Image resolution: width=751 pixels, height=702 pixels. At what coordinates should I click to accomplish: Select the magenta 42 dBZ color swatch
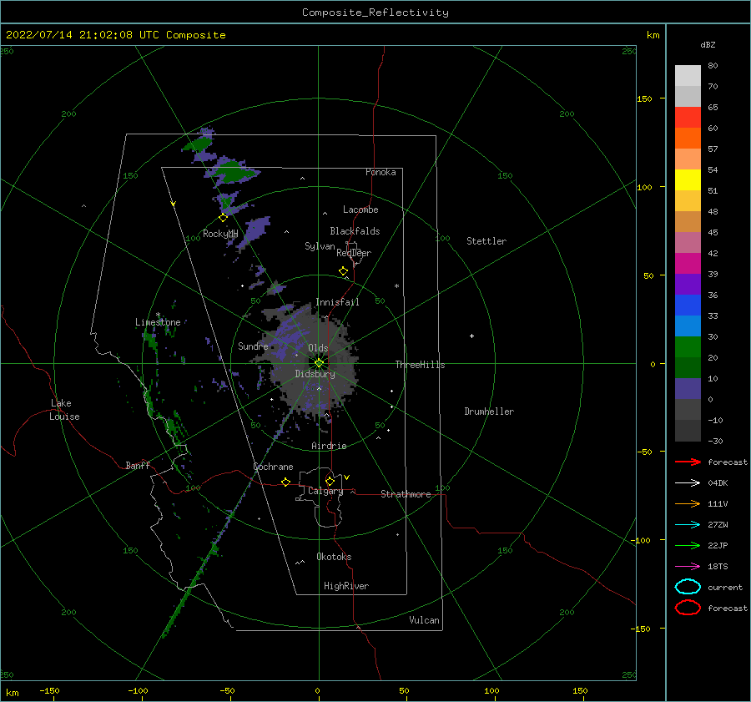point(688,263)
